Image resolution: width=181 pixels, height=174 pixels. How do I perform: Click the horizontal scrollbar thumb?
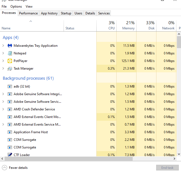(x=69, y=159)
